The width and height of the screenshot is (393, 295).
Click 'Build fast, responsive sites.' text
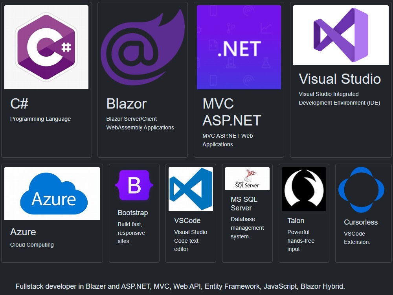pos(131,232)
